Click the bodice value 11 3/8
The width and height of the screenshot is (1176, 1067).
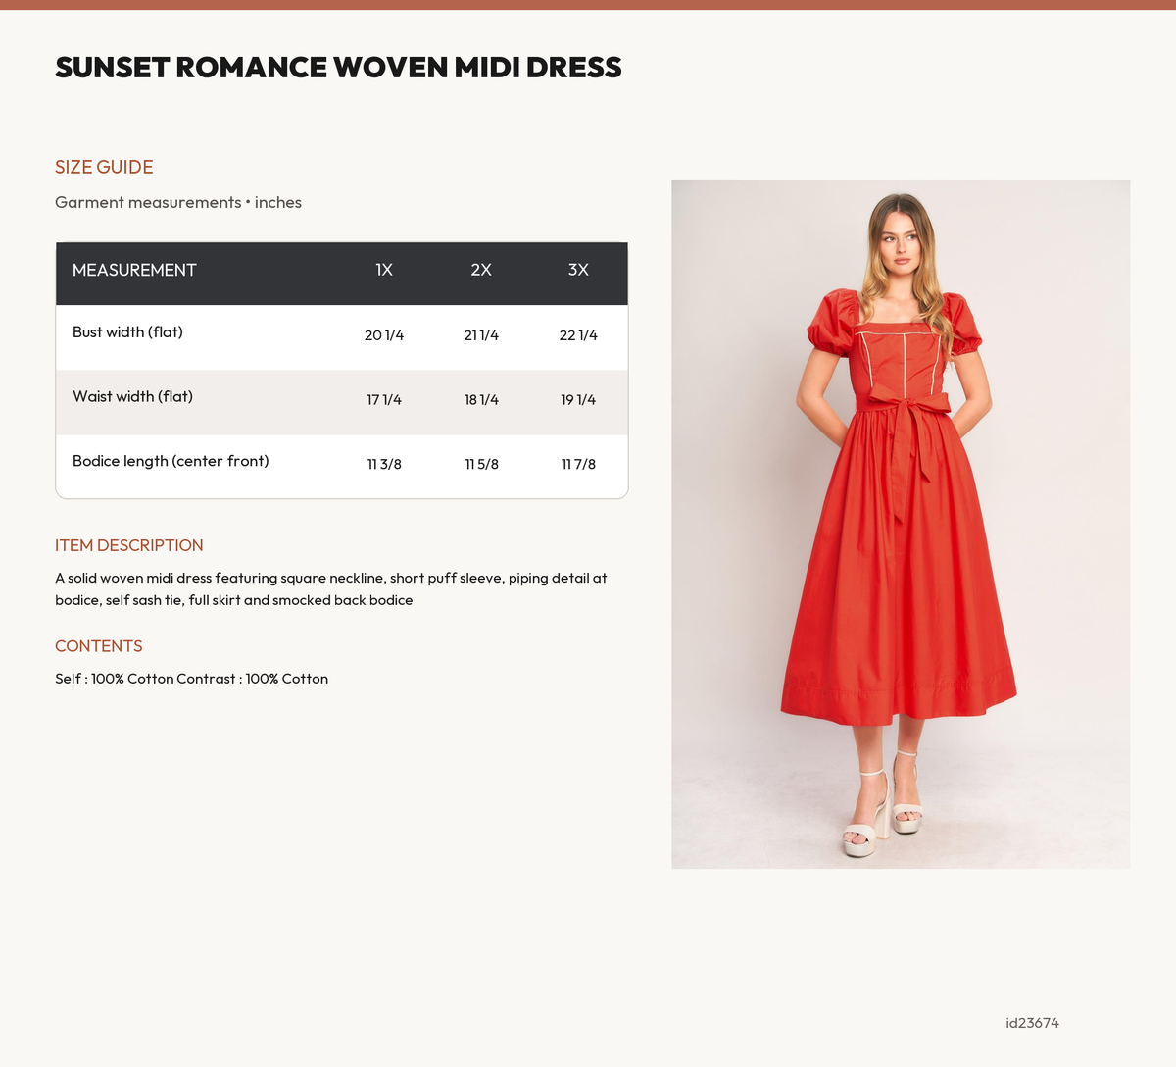[x=384, y=464]
